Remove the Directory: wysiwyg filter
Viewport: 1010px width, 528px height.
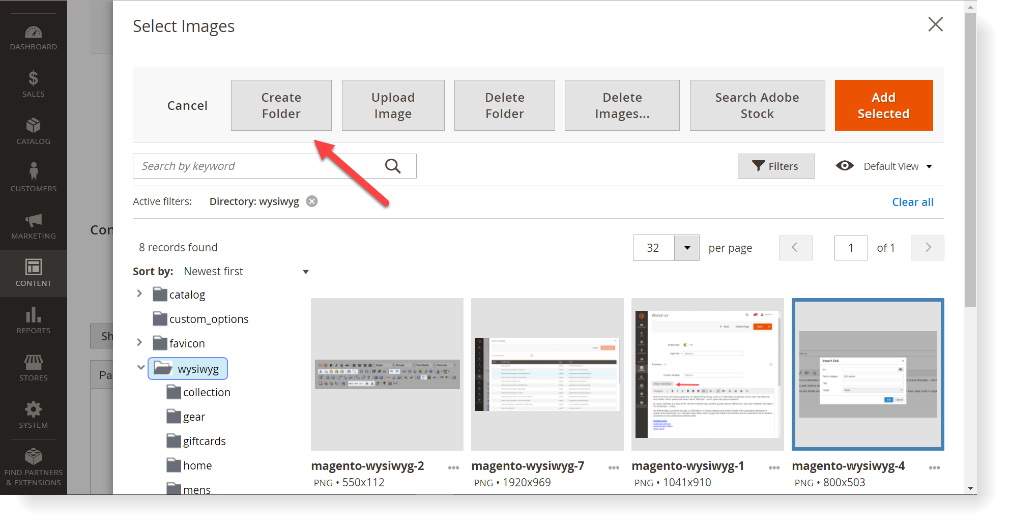pyautogui.click(x=312, y=201)
